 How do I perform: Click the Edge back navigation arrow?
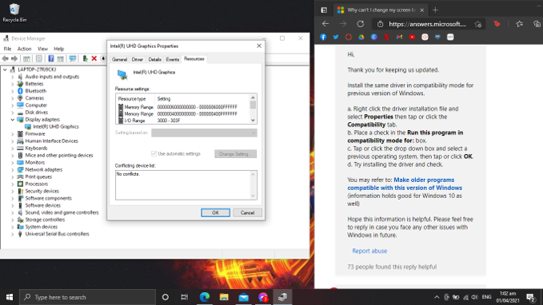[x=325, y=24]
